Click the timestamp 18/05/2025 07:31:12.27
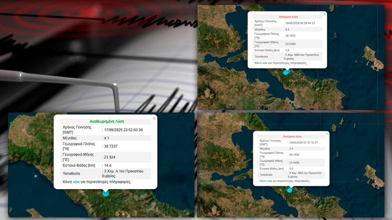 (307, 142)
